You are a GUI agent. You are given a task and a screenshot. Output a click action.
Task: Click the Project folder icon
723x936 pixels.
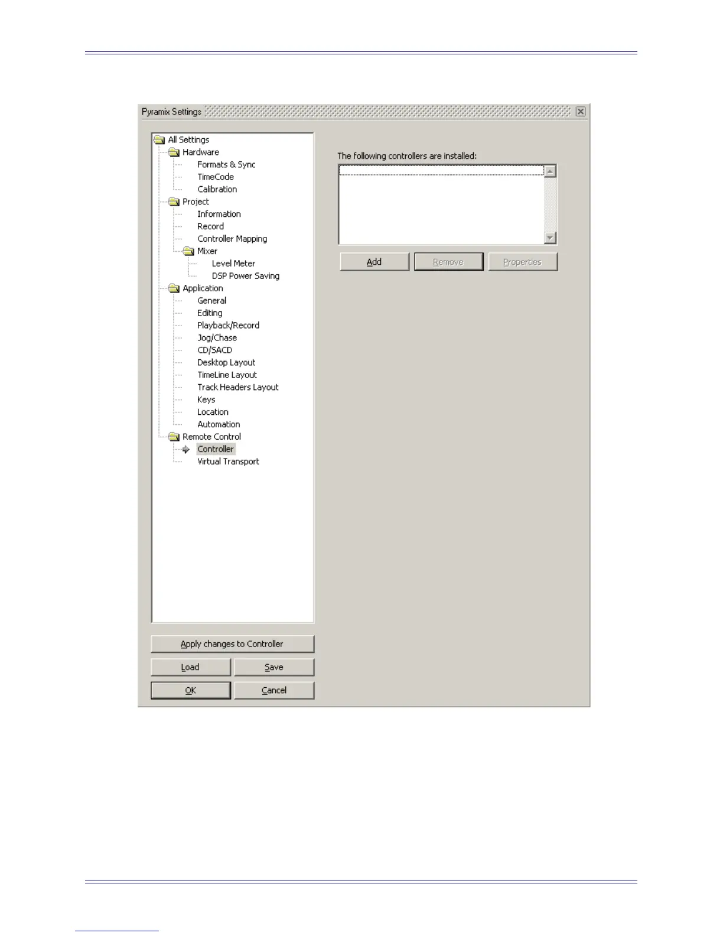[x=174, y=202]
